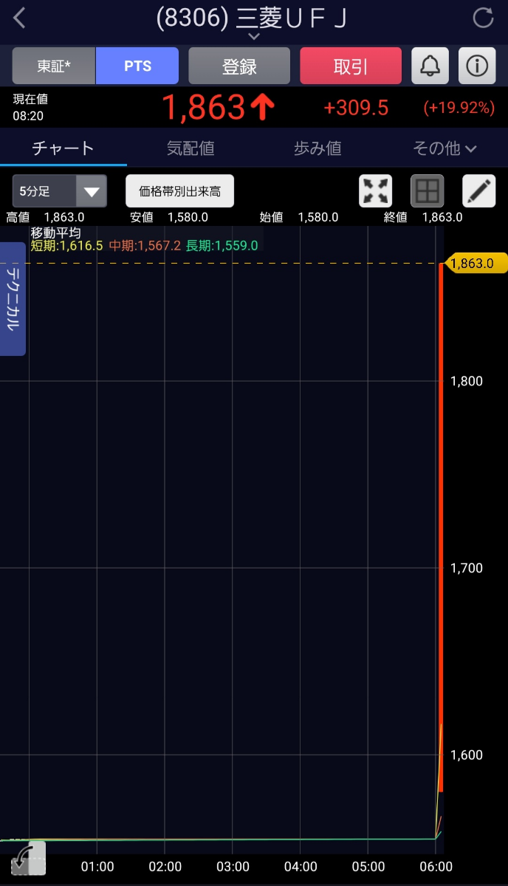508x886 pixels.
Task: Expand stock selector chevron under title
Action: tap(253, 36)
